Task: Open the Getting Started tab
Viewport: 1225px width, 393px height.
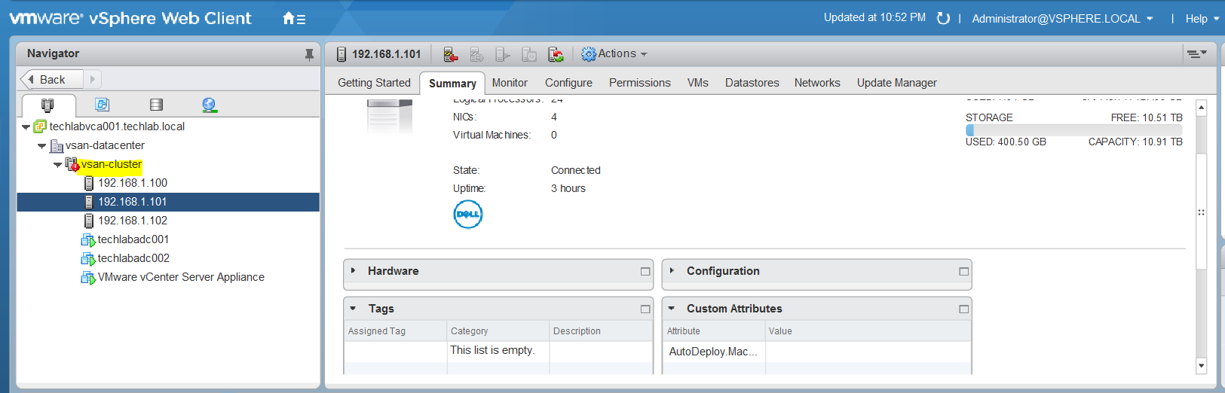Action: click(374, 83)
